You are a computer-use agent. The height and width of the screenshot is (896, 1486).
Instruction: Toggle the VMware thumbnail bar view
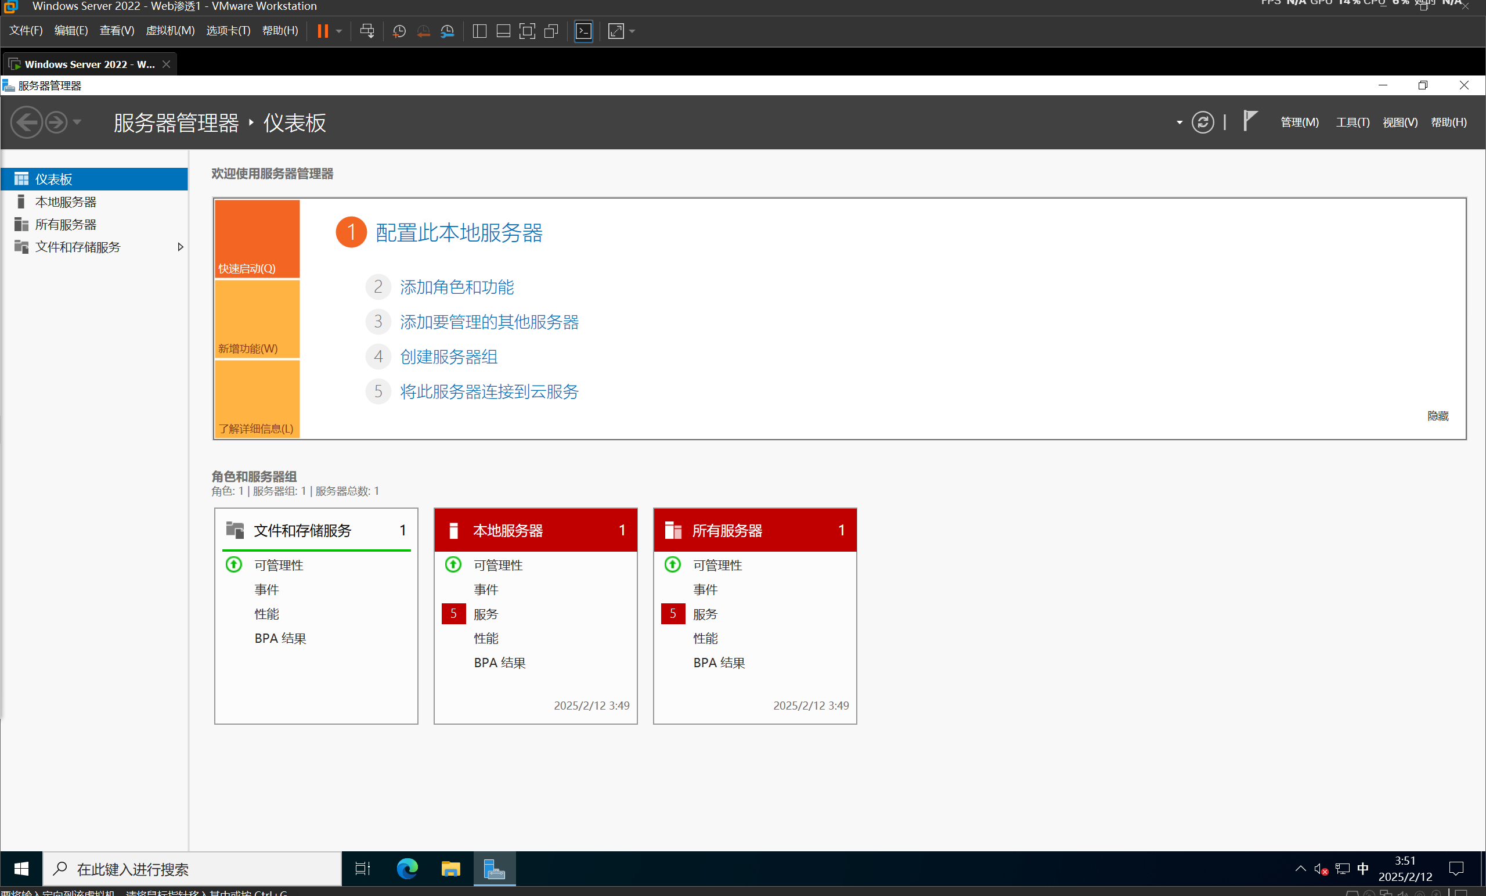503,31
